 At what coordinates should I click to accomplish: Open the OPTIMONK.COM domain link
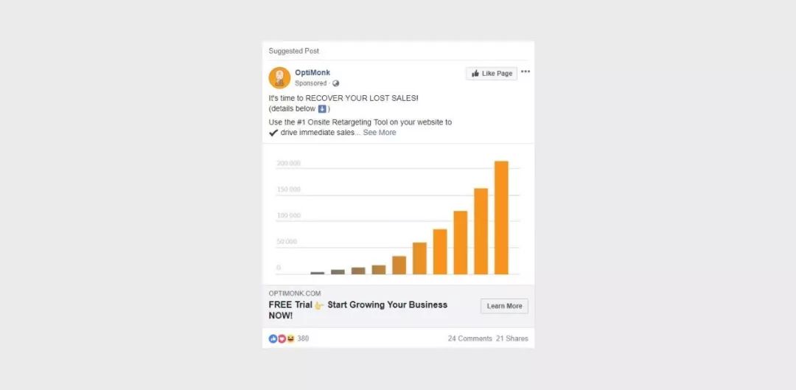[x=294, y=293]
